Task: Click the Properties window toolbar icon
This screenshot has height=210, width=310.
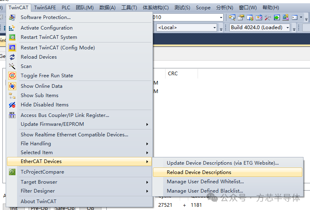Action: [241, 17]
